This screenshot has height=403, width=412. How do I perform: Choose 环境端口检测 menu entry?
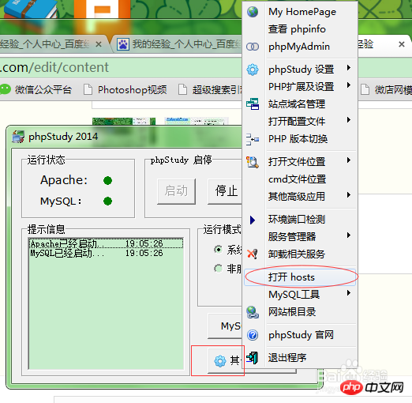[x=300, y=220]
